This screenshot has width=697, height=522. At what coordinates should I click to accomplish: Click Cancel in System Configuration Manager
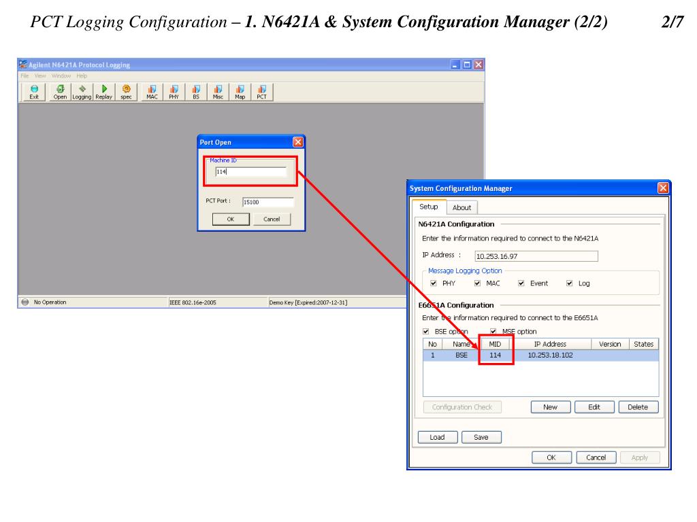tap(596, 457)
